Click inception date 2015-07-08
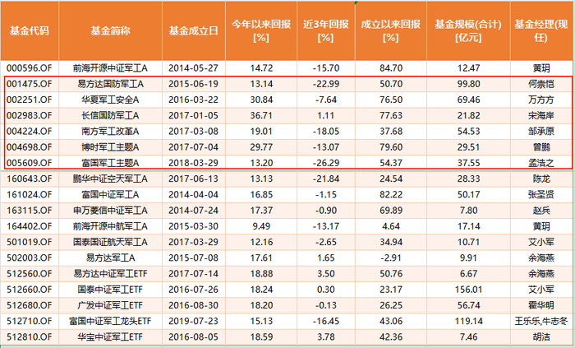 click(194, 258)
